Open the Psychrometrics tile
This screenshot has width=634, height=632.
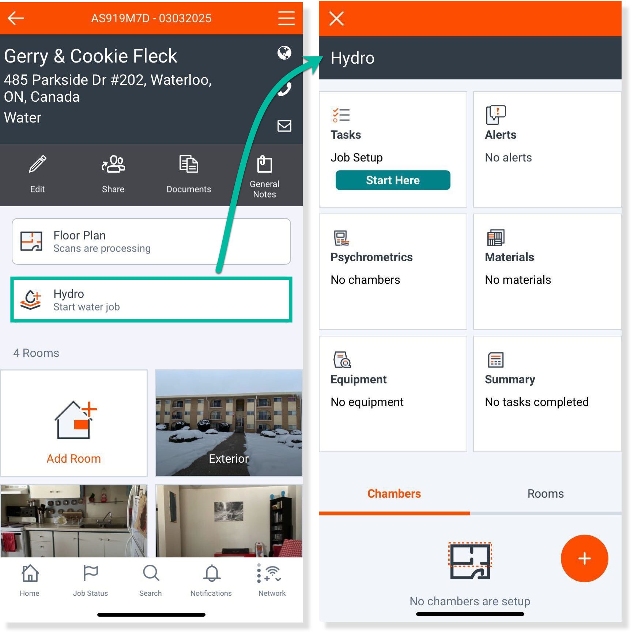393,272
